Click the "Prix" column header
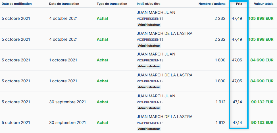The height and width of the screenshot is (133, 277). [239, 4]
